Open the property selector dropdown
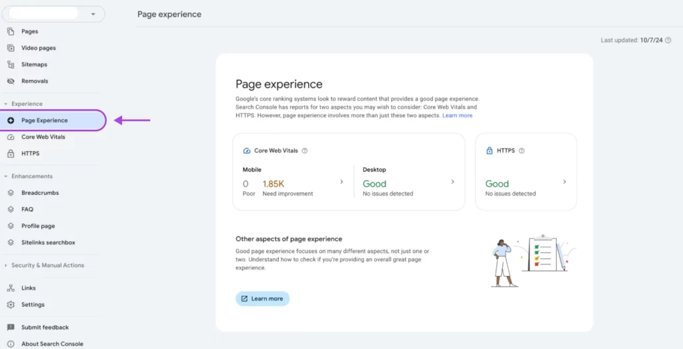 pyautogui.click(x=93, y=14)
